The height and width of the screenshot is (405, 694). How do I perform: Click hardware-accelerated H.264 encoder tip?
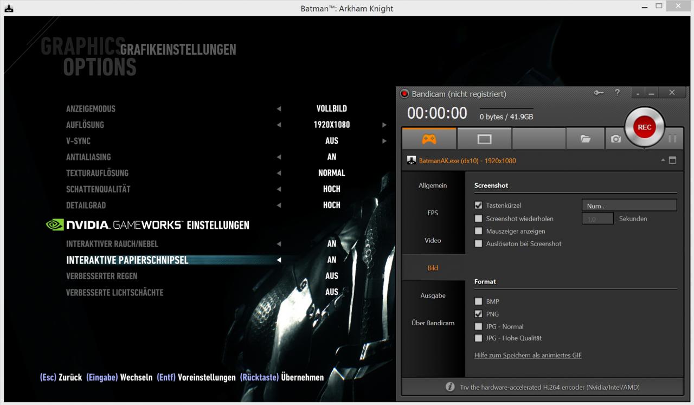pos(550,387)
